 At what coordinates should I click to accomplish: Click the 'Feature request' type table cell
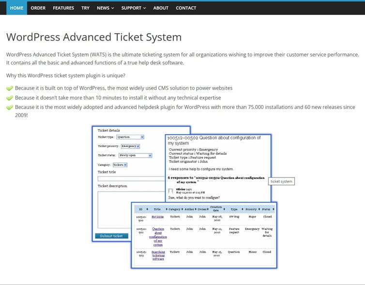pos(234,230)
